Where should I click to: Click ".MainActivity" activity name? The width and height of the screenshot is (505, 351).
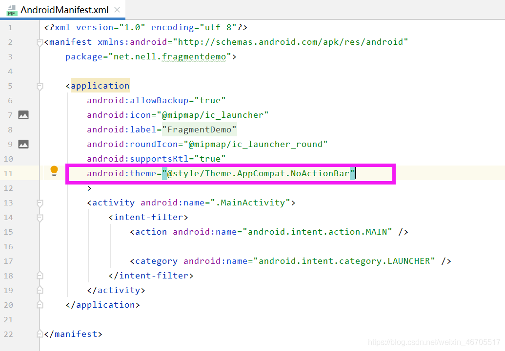[250, 203]
